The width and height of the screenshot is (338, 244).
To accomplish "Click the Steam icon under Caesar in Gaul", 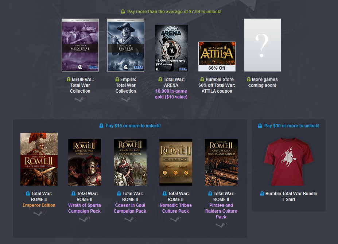I will tap(129, 219).
